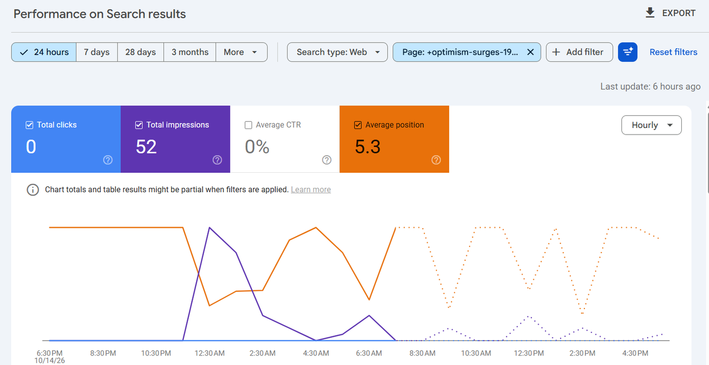The image size is (709, 365).
Task: Click the Last update: 6 hours ago text
Action: (650, 86)
